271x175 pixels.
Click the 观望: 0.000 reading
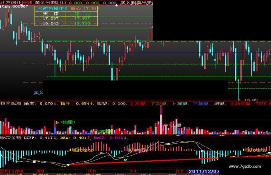click(x=111, y=103)
